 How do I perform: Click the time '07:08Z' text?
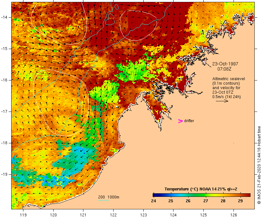pyautogui.click(x=225, y=69)
